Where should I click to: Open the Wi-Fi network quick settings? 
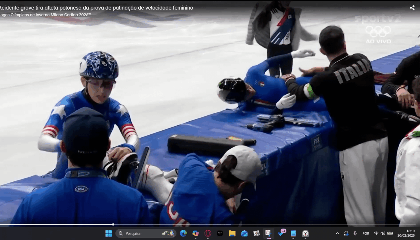click(x=376, y=233)
